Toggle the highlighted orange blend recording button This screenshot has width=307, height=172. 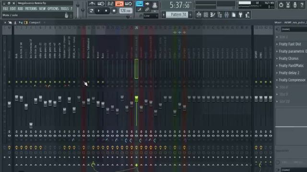(119, 4)
